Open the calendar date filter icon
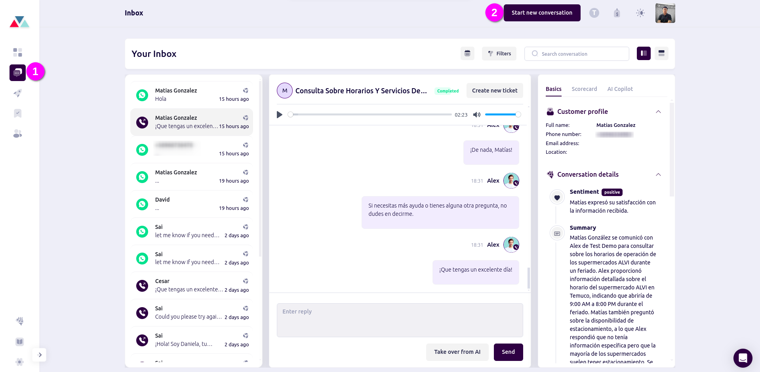This screenshot has height=372, width=760. point(467,53)
